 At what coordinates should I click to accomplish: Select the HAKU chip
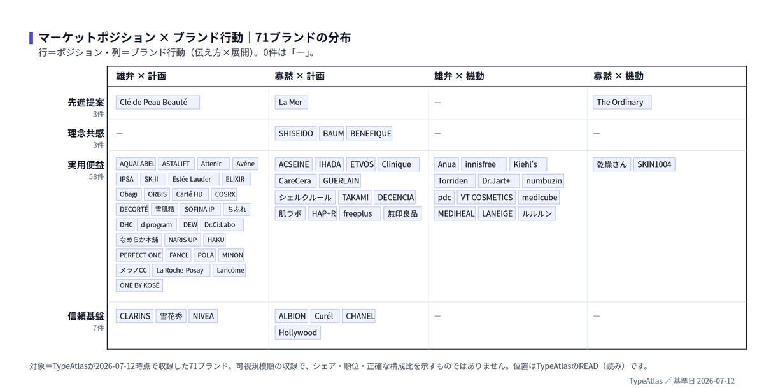215,240
